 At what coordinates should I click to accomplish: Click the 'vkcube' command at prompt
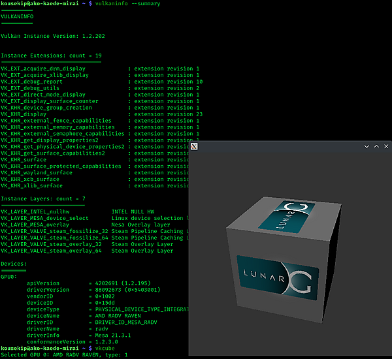click(105, 348)
